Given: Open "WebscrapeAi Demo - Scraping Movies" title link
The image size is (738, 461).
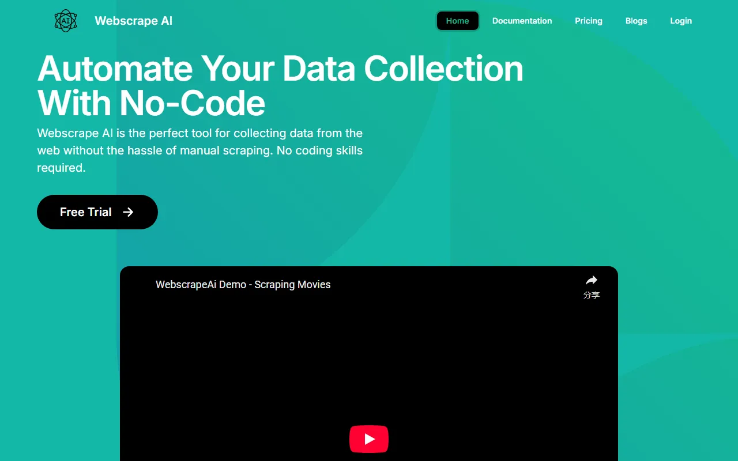Looking at the screenshot, I should pyautogui.click(x=243, y=284).
